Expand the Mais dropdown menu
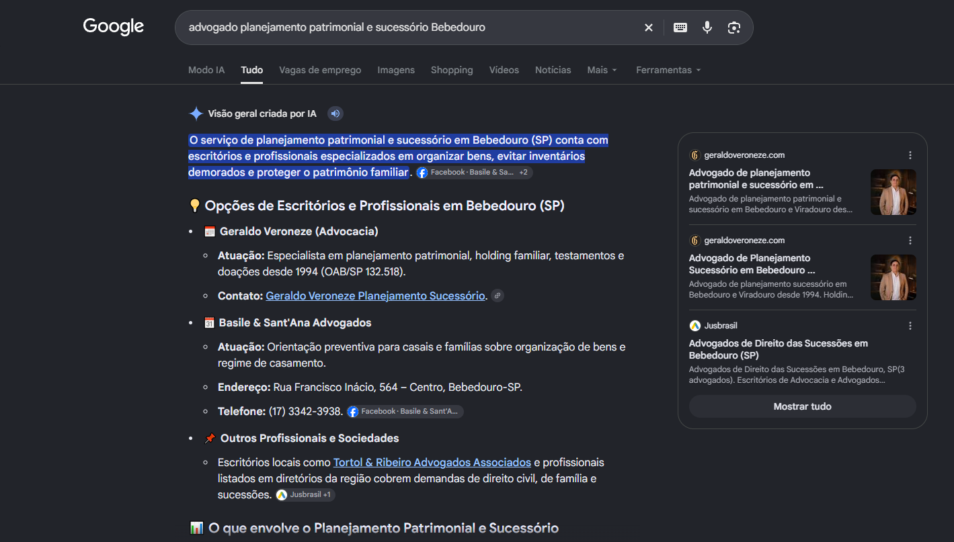This screenshot has width=954, height=542. [602, 70]
